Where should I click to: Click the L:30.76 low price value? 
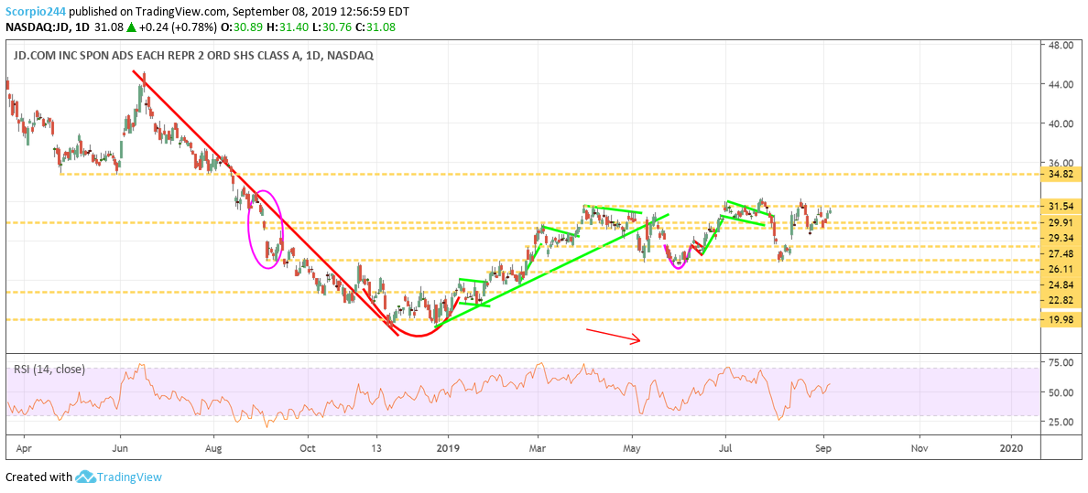point(333,27)
